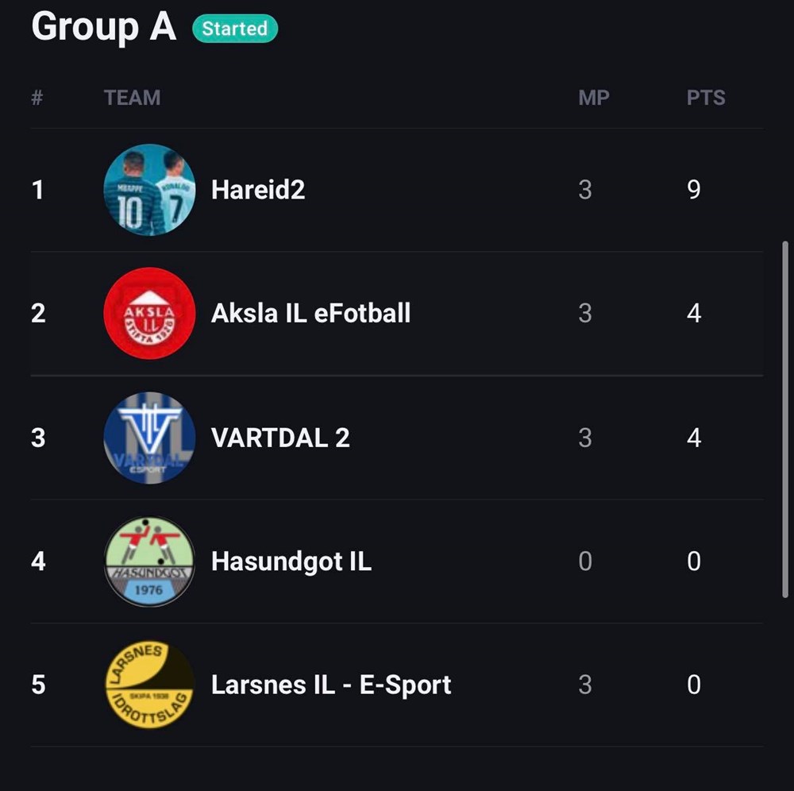Click Hareid2's 9 points value
This screenshot has height=791, width=794.
point(694,190)
